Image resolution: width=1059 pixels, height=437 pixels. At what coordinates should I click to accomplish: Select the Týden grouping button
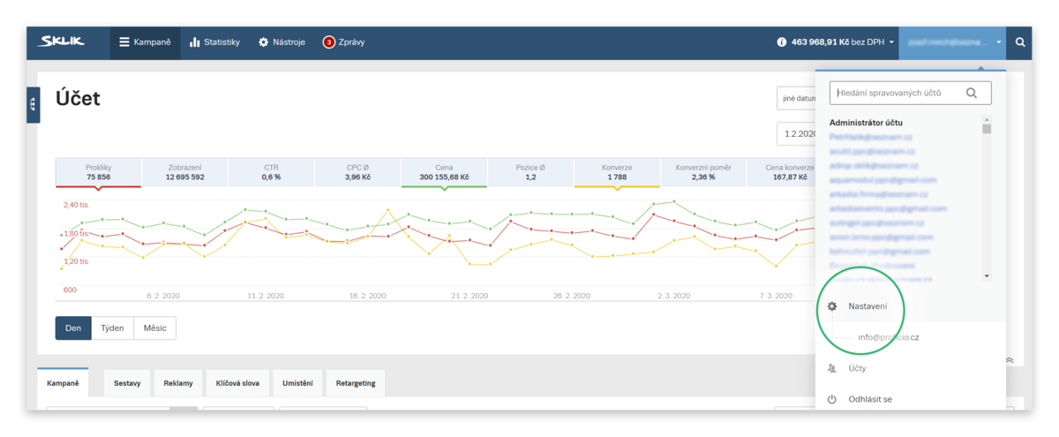[112, 328]
